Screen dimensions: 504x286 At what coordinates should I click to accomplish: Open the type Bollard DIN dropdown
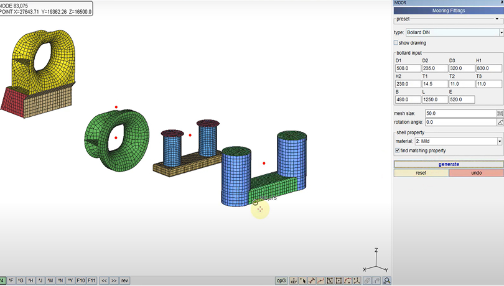(501, 32)
